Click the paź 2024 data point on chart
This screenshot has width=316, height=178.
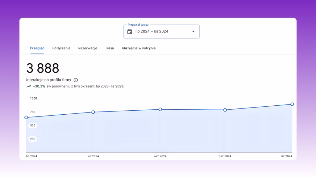[225, 110]
